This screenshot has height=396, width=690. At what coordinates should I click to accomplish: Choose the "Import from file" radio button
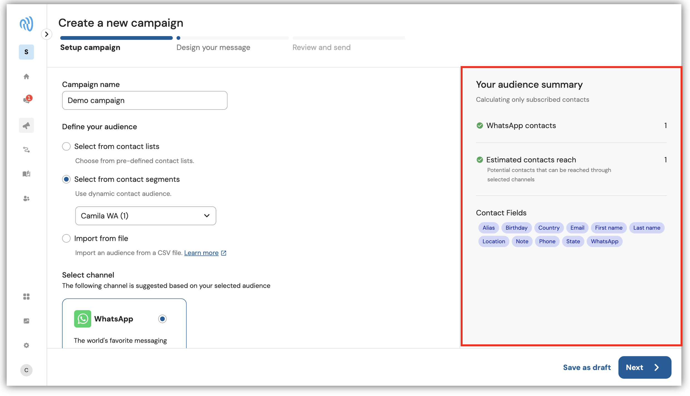click(66, 238)
